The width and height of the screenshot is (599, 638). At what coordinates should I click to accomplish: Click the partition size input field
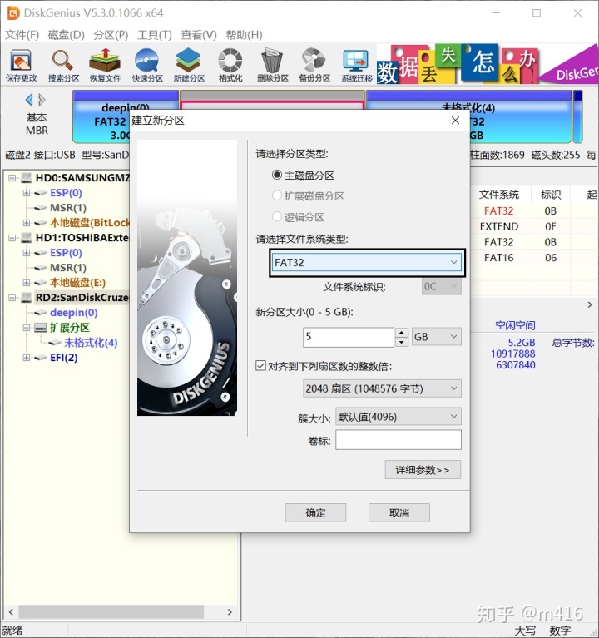[349, 337]
